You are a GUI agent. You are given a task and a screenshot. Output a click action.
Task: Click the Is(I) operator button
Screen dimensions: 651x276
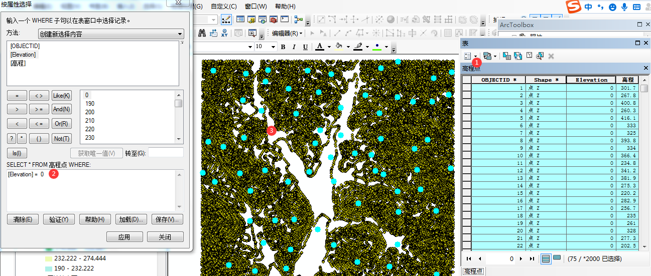tap(18, 153)
